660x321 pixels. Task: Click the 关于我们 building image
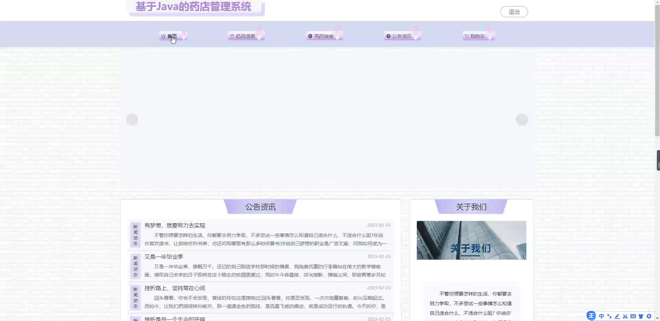coord(471,240)
